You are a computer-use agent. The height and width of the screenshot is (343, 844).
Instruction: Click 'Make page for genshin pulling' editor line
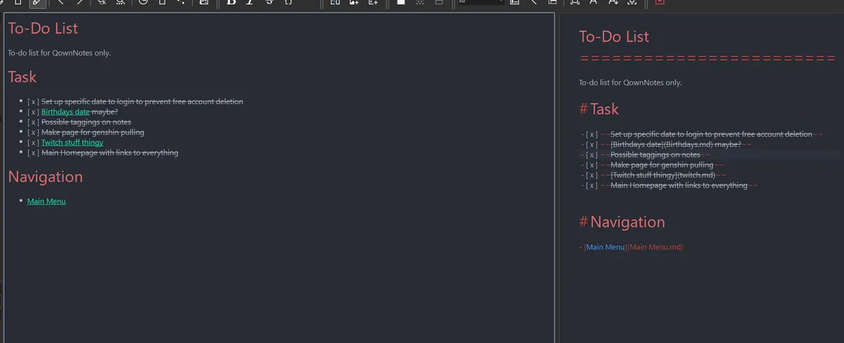pyautogui.click(x=662, y=164)
